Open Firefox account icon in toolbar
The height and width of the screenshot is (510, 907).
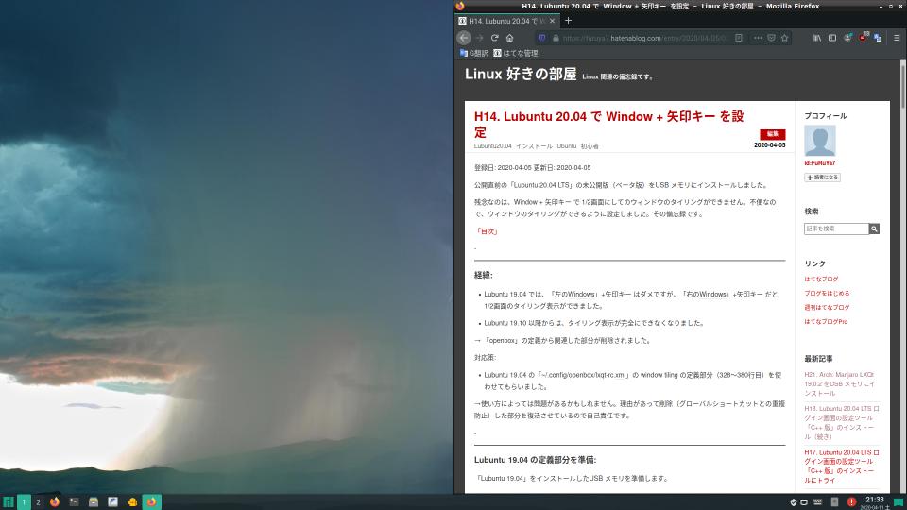(847, 38)
